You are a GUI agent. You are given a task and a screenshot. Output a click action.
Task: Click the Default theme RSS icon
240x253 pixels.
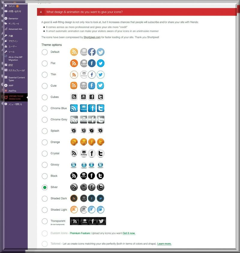pos(74,52)
